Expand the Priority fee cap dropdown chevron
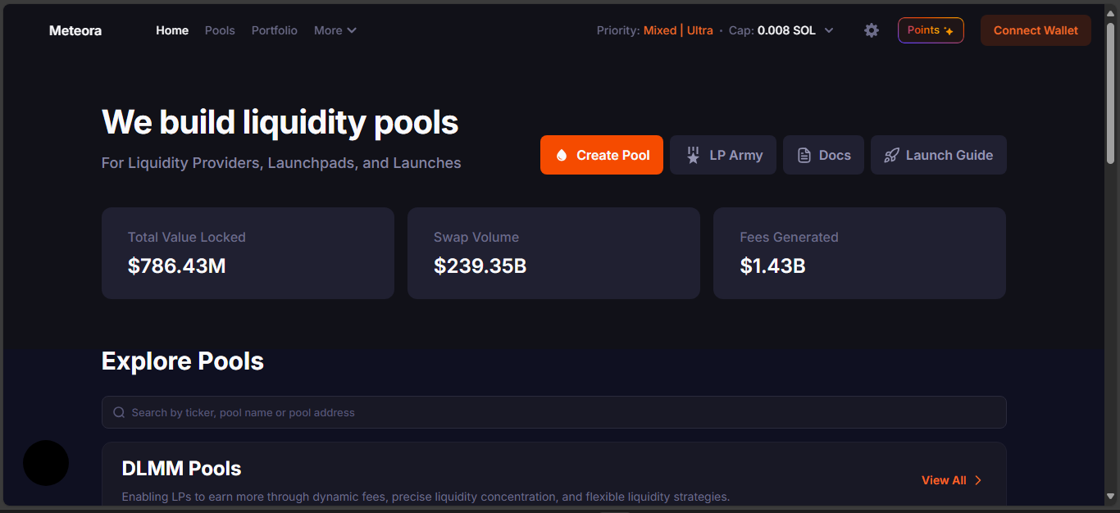The height and width of the screenshot is (513, 1120). (x=829, y=30)
